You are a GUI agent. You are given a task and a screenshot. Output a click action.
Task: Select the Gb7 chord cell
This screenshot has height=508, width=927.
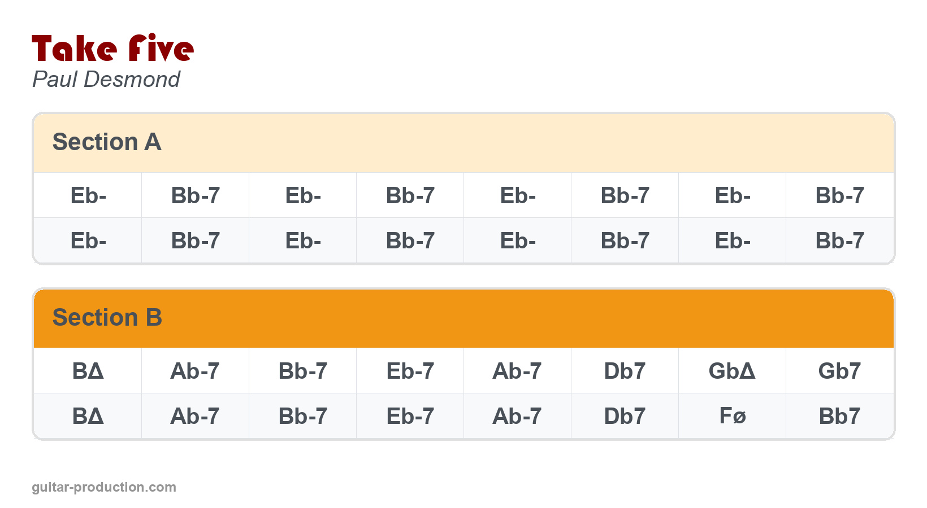pyautogui.click(x=839, y=371)
